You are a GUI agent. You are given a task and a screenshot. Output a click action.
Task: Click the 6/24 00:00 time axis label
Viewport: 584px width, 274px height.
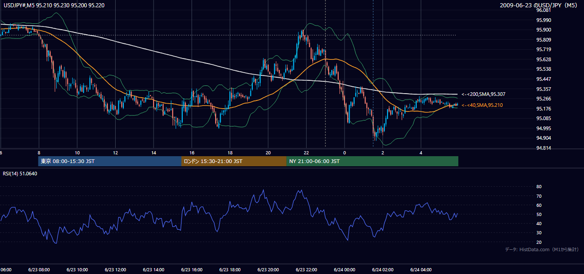pyautogui.click(x=344, y=270)
